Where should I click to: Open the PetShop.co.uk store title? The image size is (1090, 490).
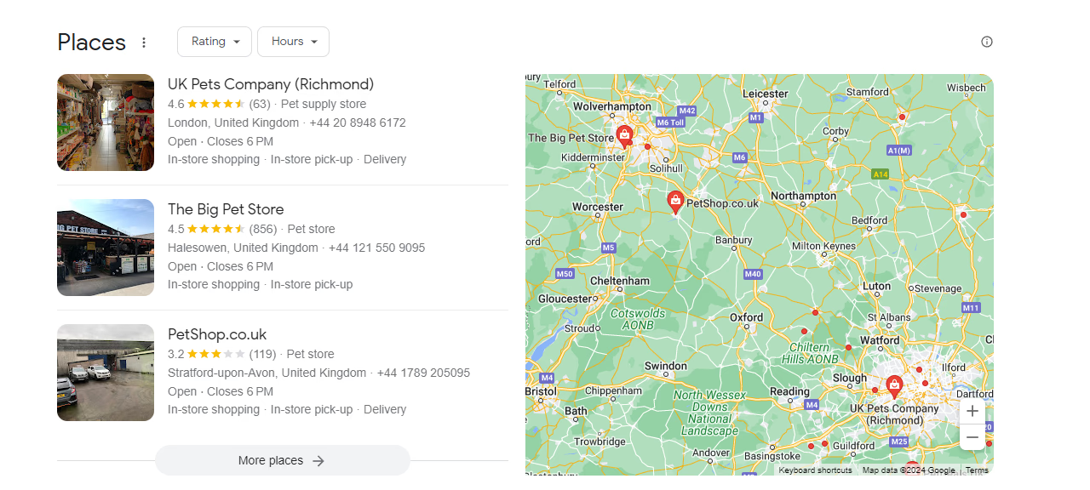point(217,334)
